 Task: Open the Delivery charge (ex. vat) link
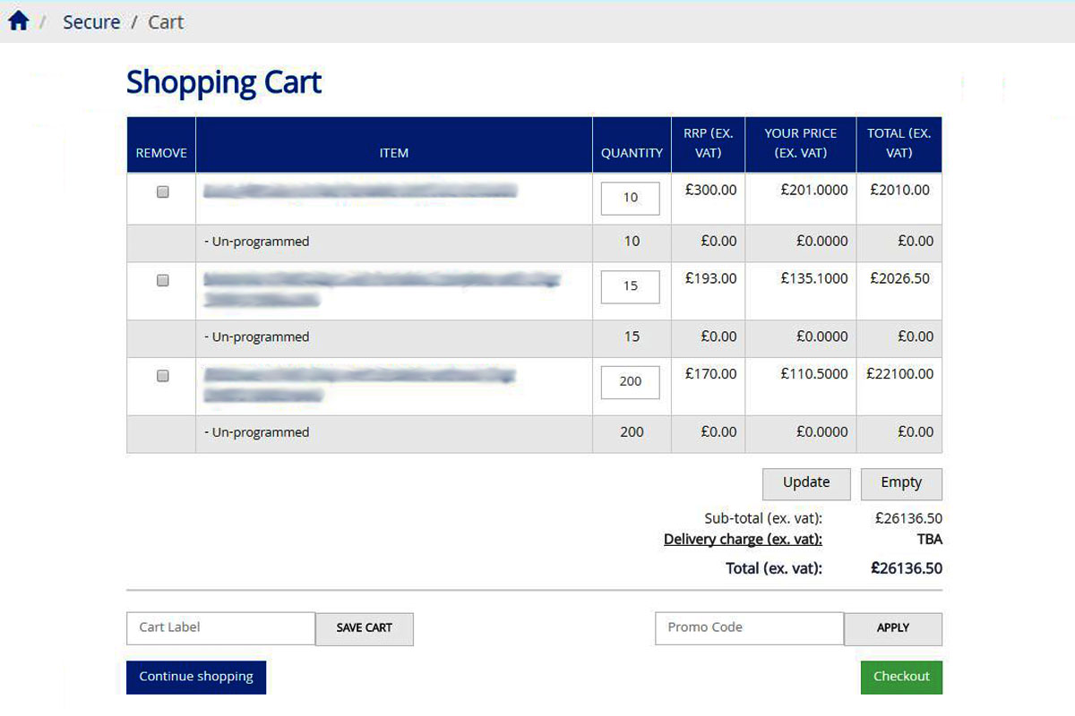click(743, 539)
